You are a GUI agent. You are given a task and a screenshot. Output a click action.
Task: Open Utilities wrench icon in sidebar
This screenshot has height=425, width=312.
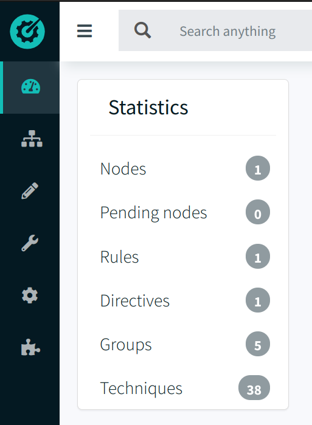coord(30,243)
